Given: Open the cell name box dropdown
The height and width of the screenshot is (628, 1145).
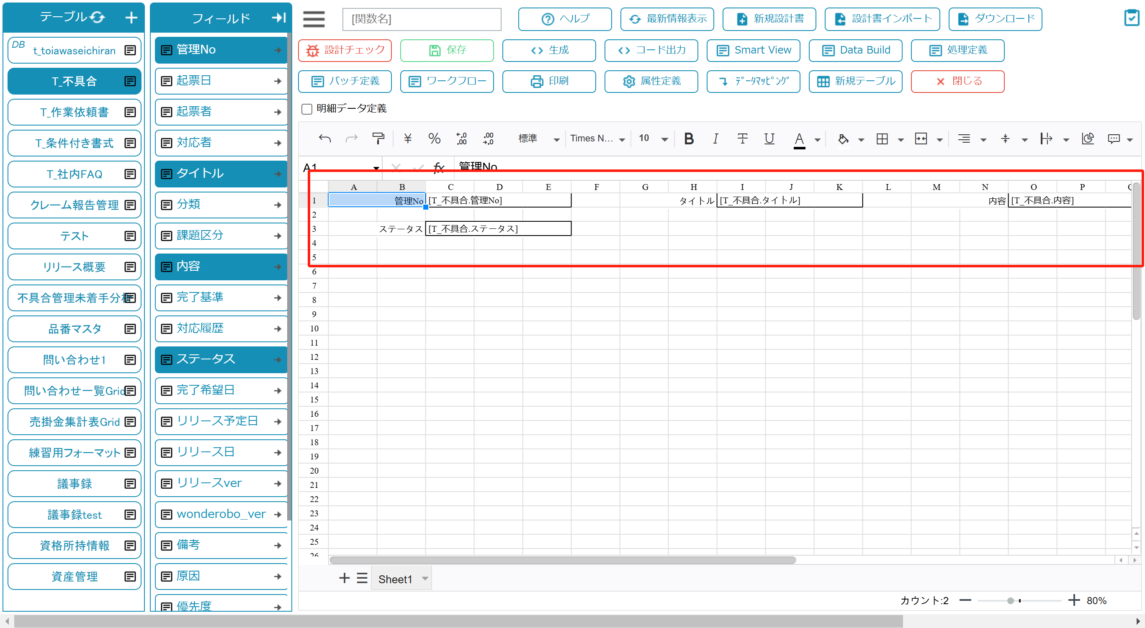Looking at the screenshot, I should [376, 168].
